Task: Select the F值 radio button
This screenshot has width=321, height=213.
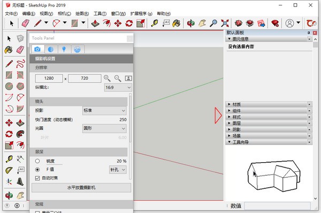Action: pyautogui.click(x=37, y=170)
